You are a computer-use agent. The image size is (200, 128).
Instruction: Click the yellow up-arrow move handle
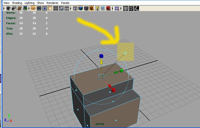101,61
